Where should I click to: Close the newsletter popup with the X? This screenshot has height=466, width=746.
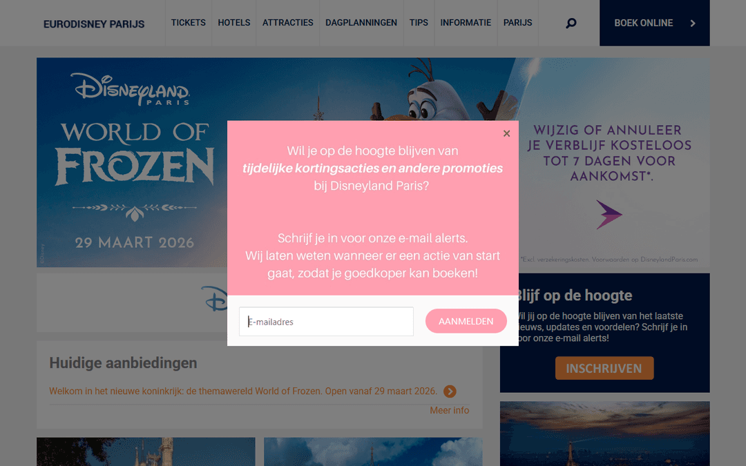pyautogui.click(x=507, y=134)
